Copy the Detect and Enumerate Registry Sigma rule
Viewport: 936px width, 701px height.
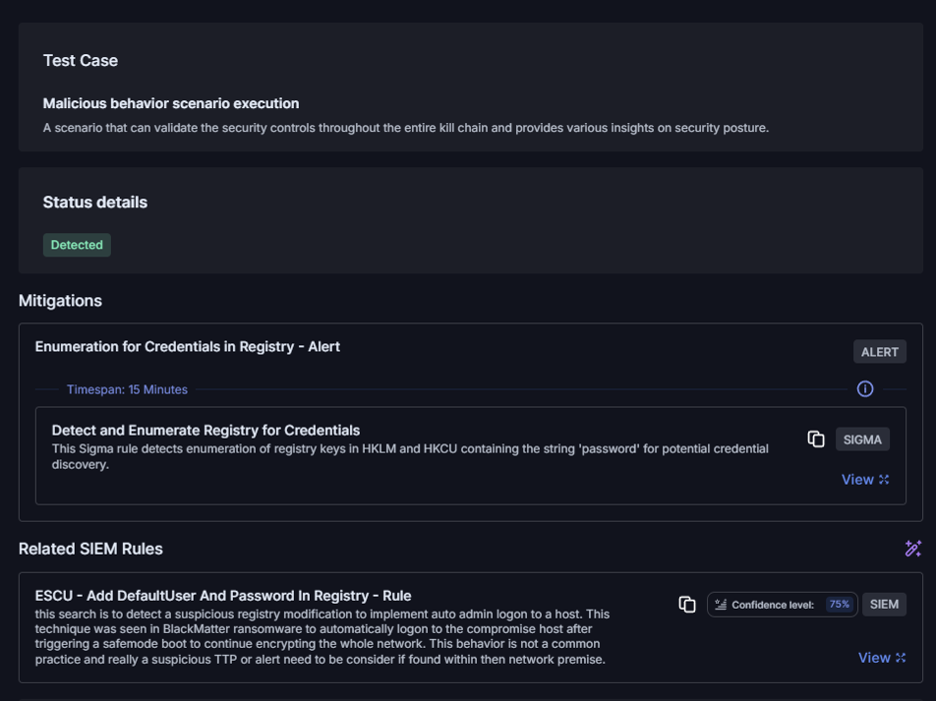coord(815,439)
